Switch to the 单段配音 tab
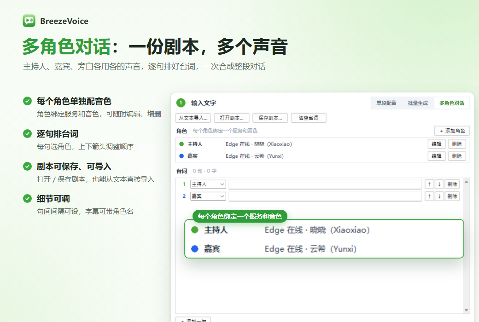Image resolution: width=479 pixels, height=322 pixels. click(x=386, y=103)
